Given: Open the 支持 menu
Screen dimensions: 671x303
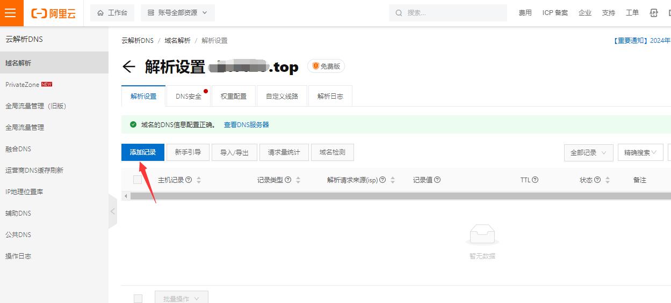Looking at the screenshot, I should coord(609,13).
